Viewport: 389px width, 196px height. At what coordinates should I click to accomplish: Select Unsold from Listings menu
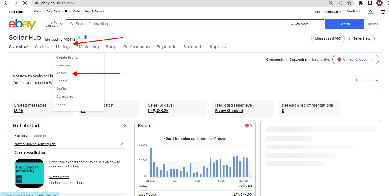tap(62, 81)
